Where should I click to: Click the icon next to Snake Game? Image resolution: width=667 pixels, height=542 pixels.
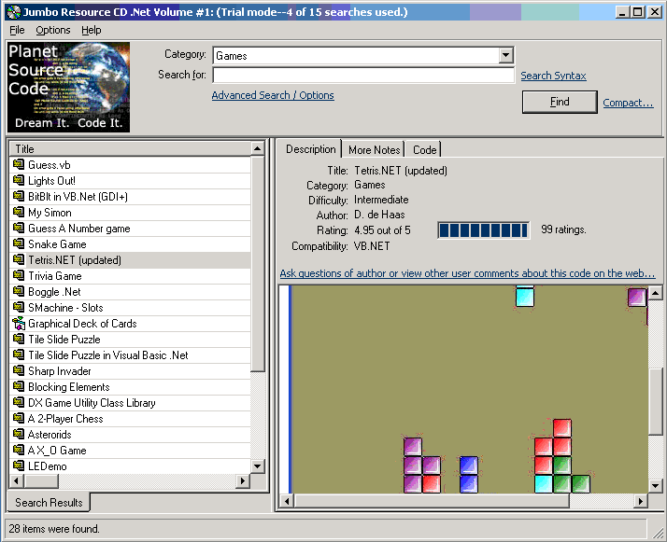tap(19, 243)
